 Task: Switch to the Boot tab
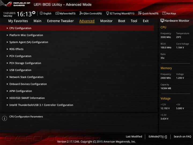click(122, 21)
